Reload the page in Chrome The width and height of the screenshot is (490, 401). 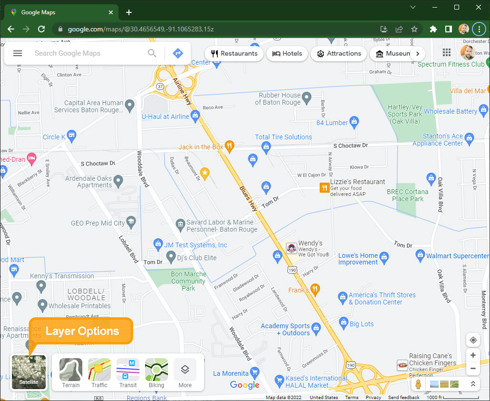point(41,29)
